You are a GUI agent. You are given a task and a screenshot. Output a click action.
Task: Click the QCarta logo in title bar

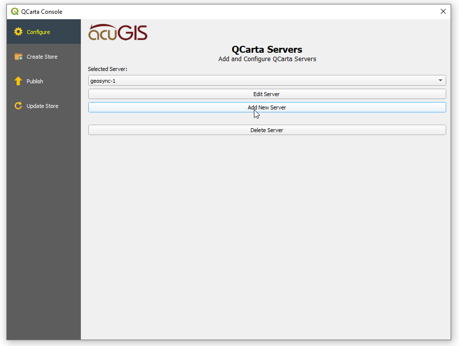click(x=15, y=11)
